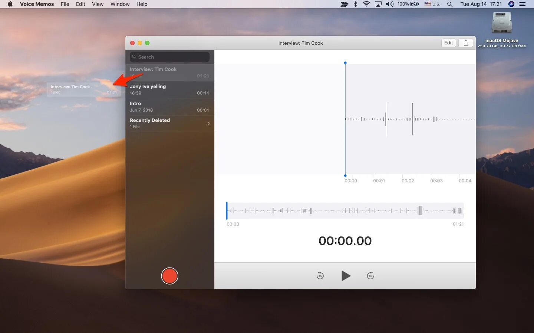534x333 pixels.
Task: Select the macOS Mojave drive icon
Action: click(x=502, y=23)
